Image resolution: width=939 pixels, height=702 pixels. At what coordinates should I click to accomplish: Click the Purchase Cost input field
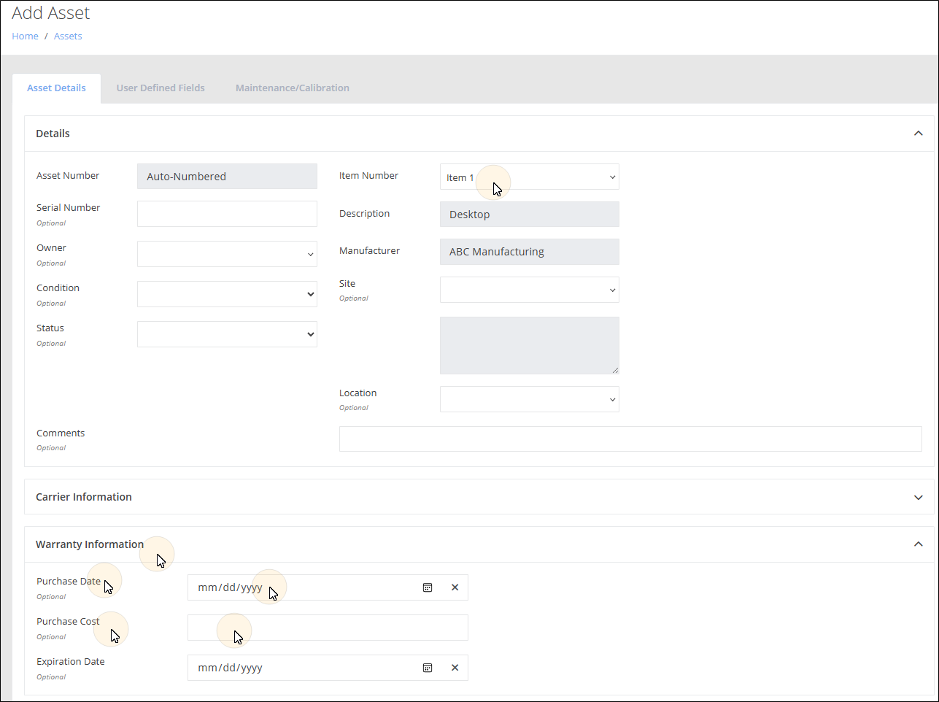coord(328,628)
